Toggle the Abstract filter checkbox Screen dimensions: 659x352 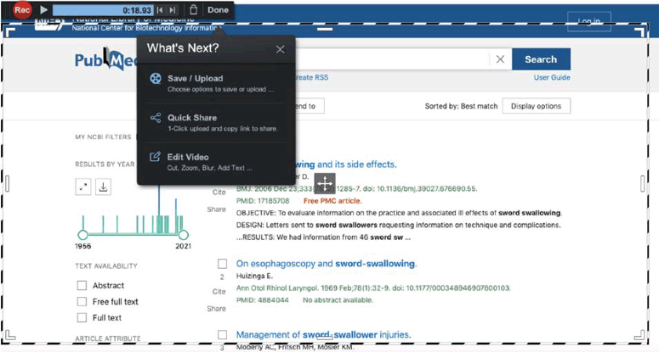(x=82, y=285)
